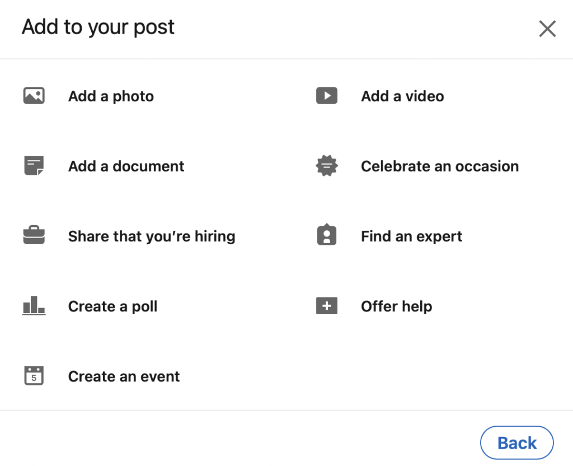Image resolution: width=573 pixels, height=466 pixels.
Task: Click the document page icon
Action: [34, 166]
